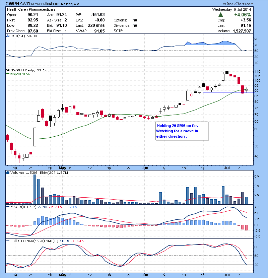This screenshot has height=278, width=268.
Task: Click the Ask price 91.24
Action: 62,15
